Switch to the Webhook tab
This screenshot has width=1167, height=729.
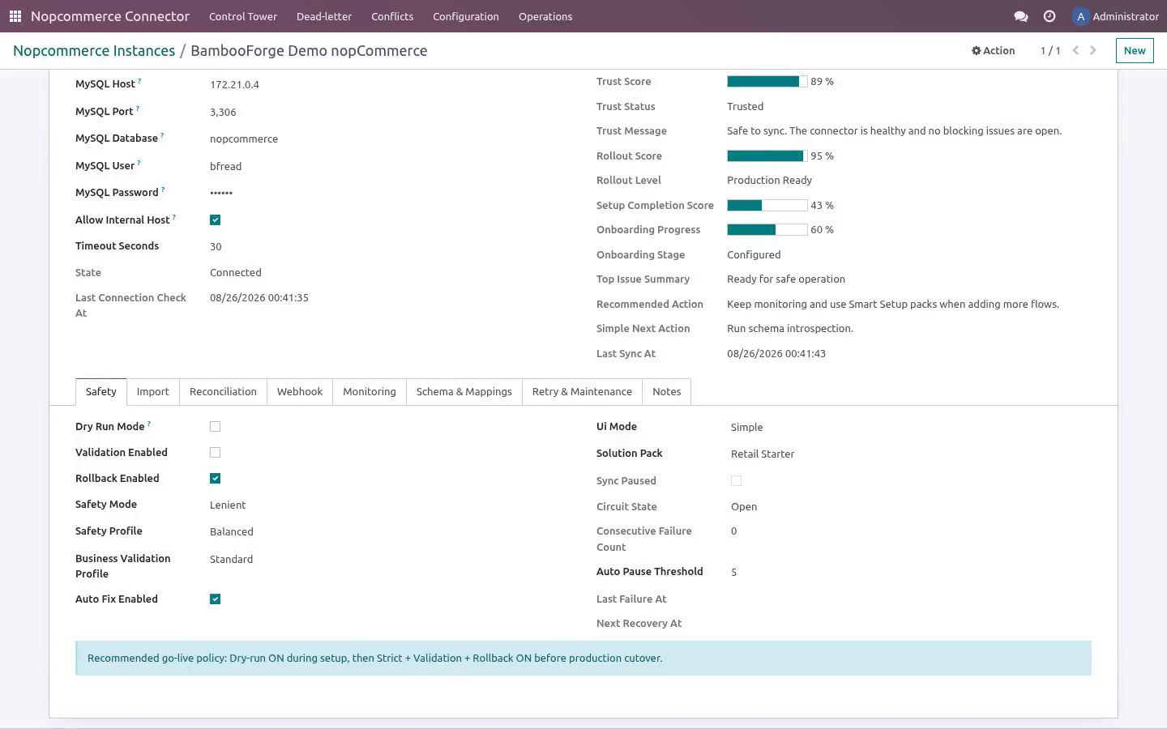[x=300, y=392]
